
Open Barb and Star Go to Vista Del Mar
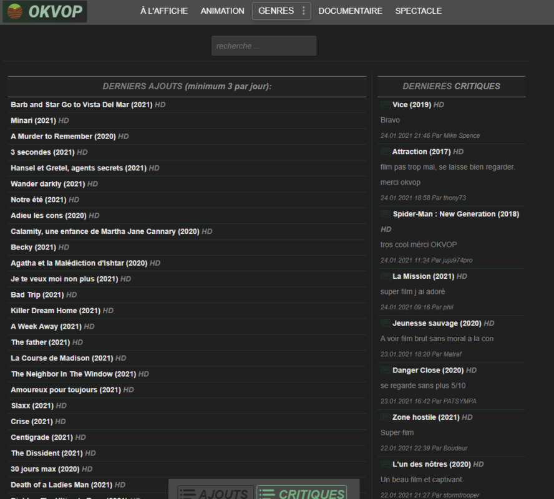click(x=81, y=105)
